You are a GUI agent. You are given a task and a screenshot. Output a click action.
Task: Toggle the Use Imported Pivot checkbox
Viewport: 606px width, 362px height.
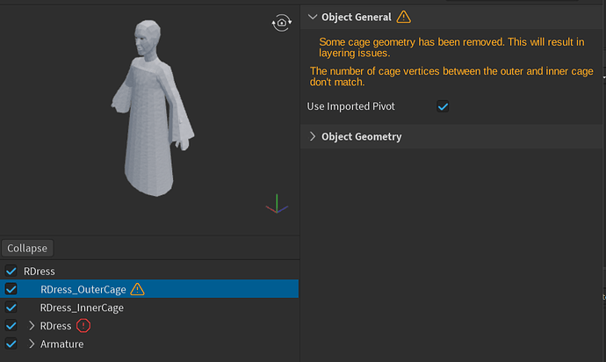pyautogui.click(x=443, y=106)
